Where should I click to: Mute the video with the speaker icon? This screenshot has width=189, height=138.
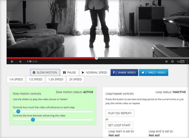[20, 62]
